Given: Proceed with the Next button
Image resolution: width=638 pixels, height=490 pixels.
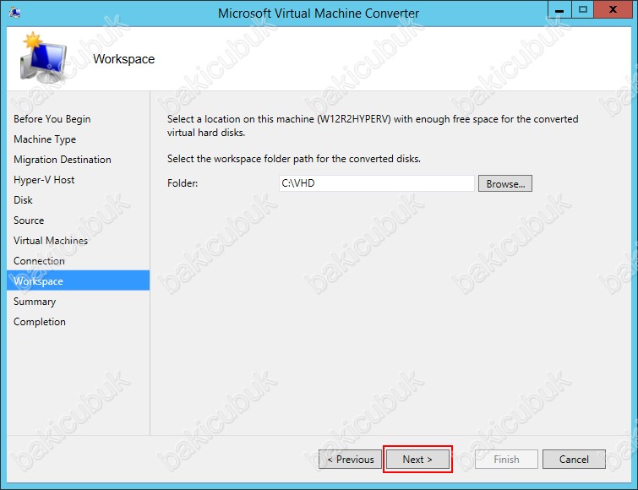Looking at the screenshot, I should tap(417, 460).
